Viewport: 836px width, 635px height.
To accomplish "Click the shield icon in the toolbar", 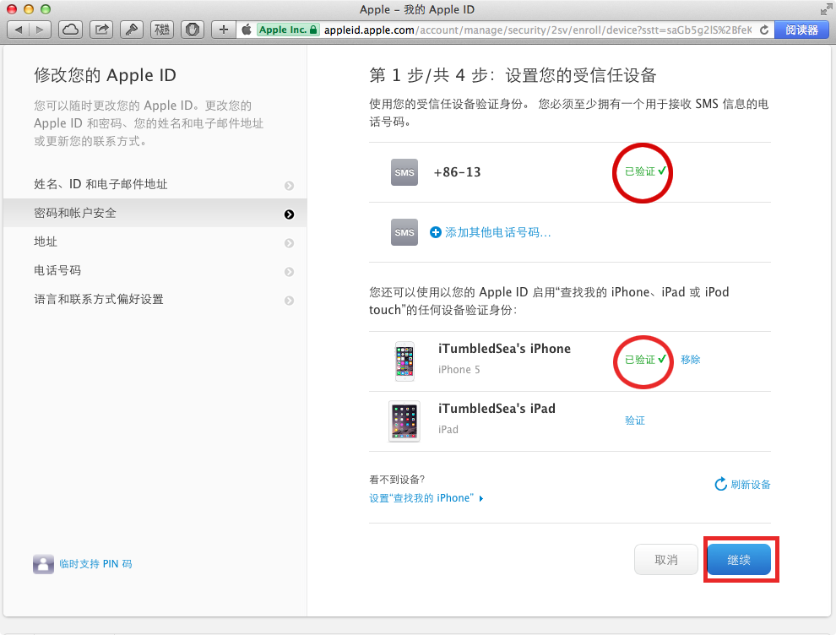I will point(193,30).
